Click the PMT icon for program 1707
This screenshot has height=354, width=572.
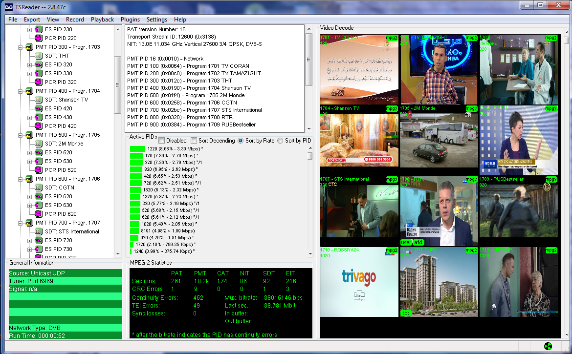pos(29,223)
